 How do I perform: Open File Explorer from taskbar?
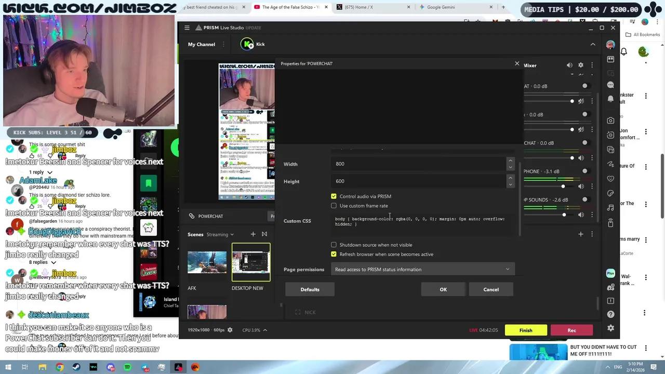click(x=43, y=367)
